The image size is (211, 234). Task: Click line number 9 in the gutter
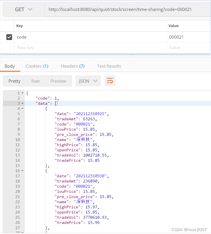click(x=19, y=134)
